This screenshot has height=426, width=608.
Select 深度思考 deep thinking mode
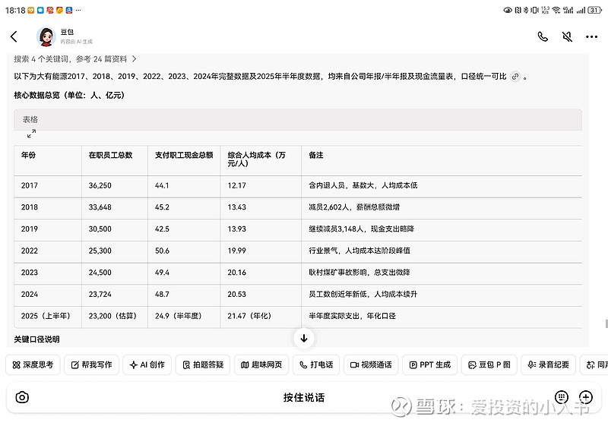click(33, 364)
